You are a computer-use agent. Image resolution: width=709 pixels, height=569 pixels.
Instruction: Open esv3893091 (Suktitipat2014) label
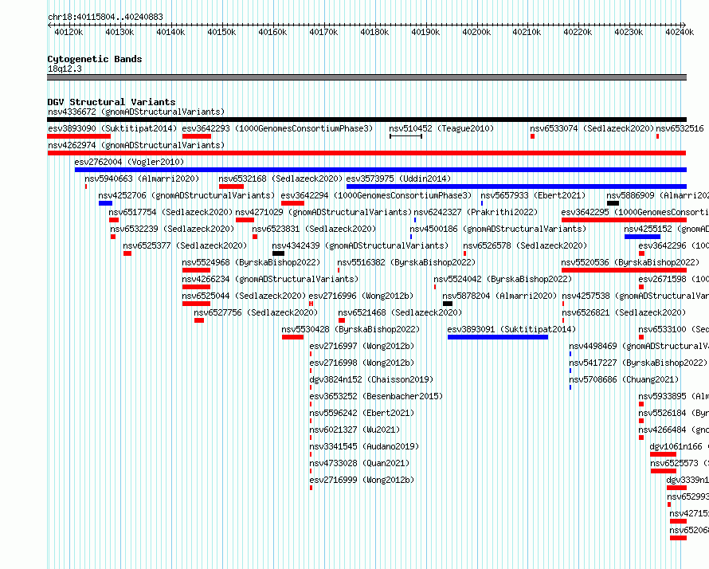(512, 329)
